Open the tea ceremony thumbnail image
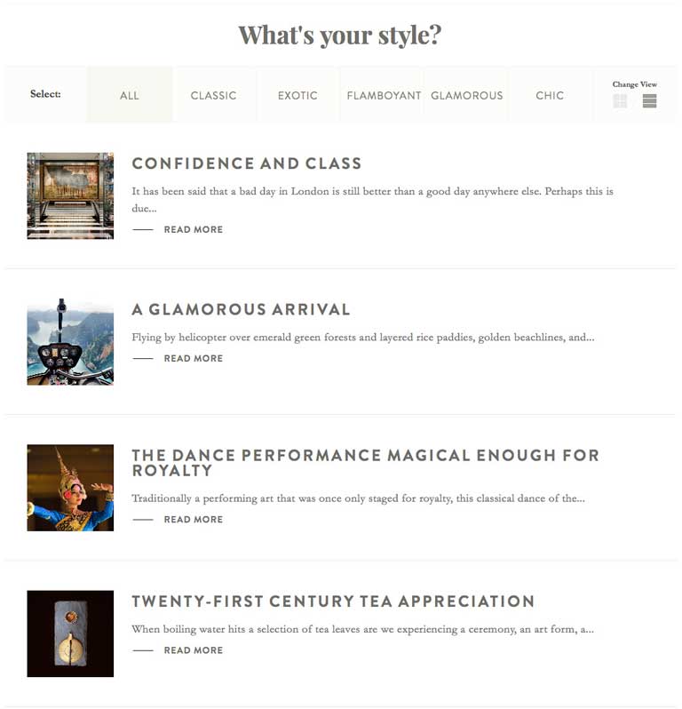This screenshot has width=682, height=709. 70,633
